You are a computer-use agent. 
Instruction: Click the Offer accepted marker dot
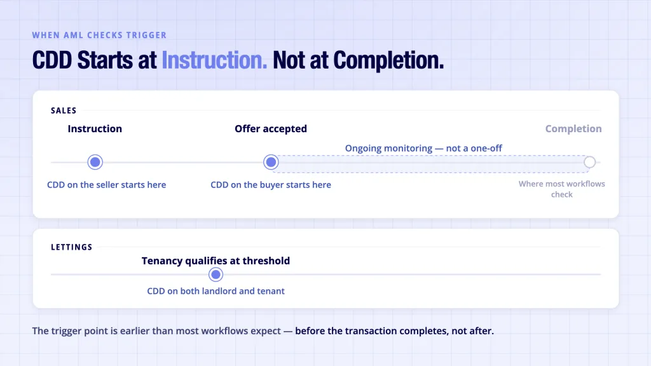pos(271,162)
